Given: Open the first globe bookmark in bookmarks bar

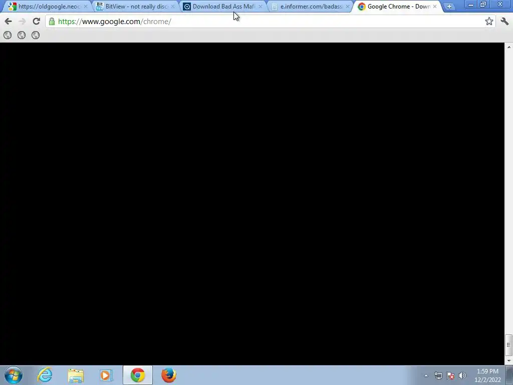Looking at the screenshot, I should pos(8,35).
